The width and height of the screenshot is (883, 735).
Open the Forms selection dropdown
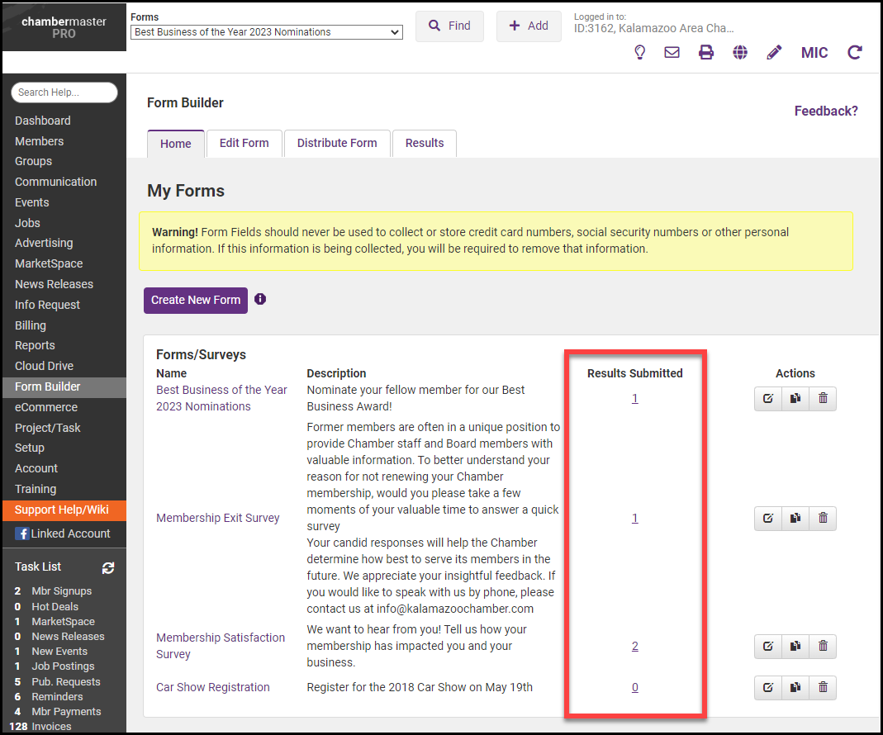coord(267,32)
